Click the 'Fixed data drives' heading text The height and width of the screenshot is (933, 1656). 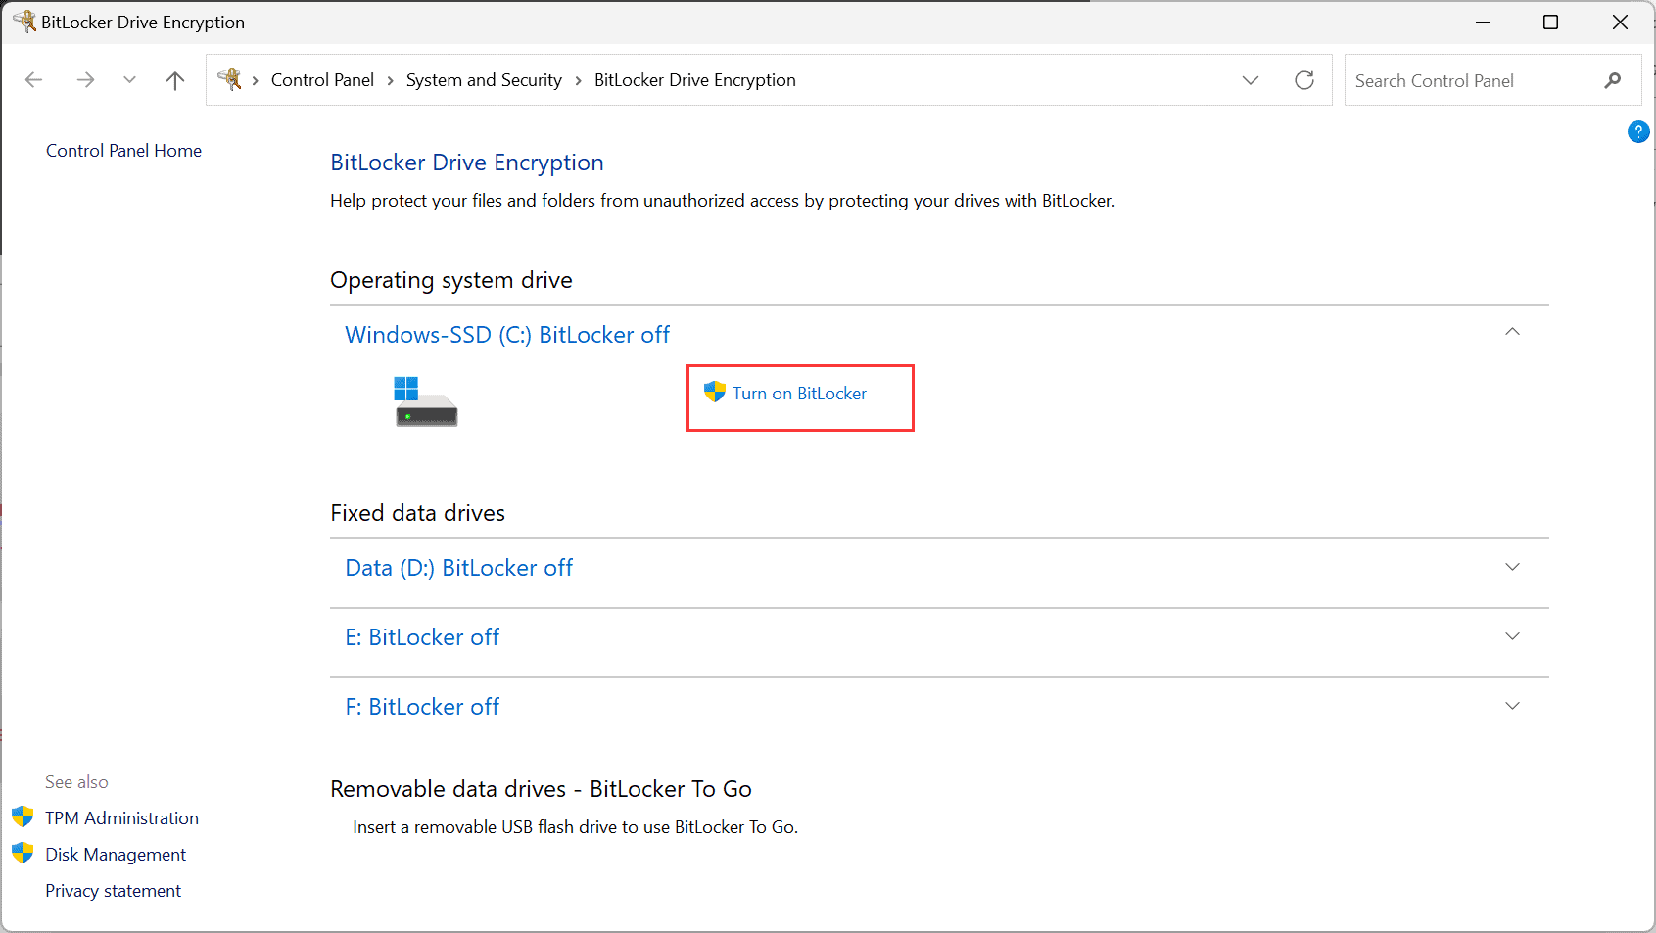click(417, 513)
